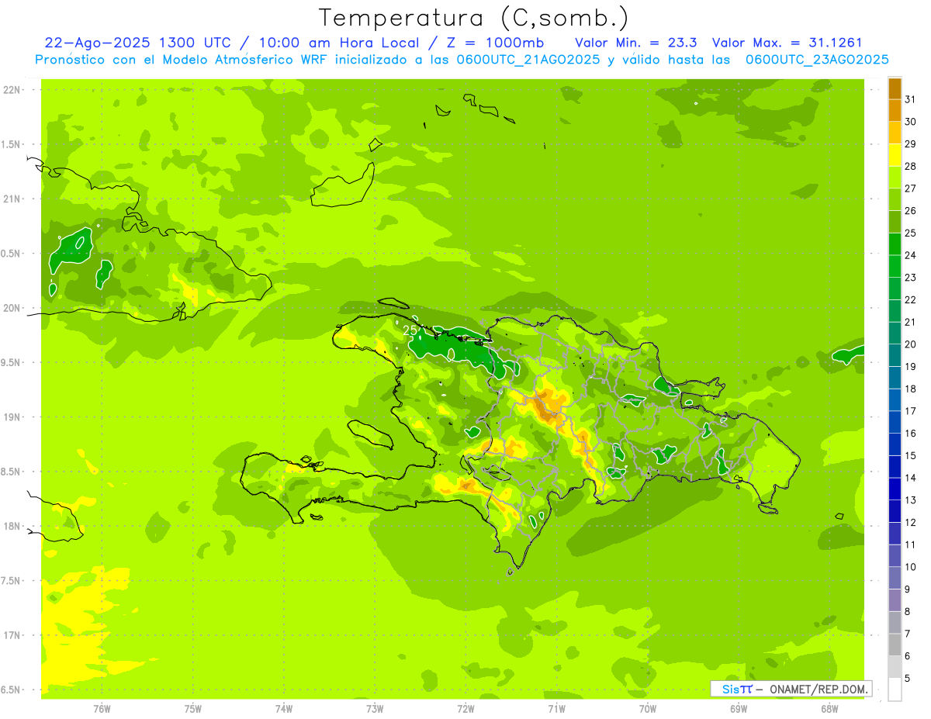Click the color scale label '19'
The image size is (931, 719).
pyautogui.click(x=911, y=366)
